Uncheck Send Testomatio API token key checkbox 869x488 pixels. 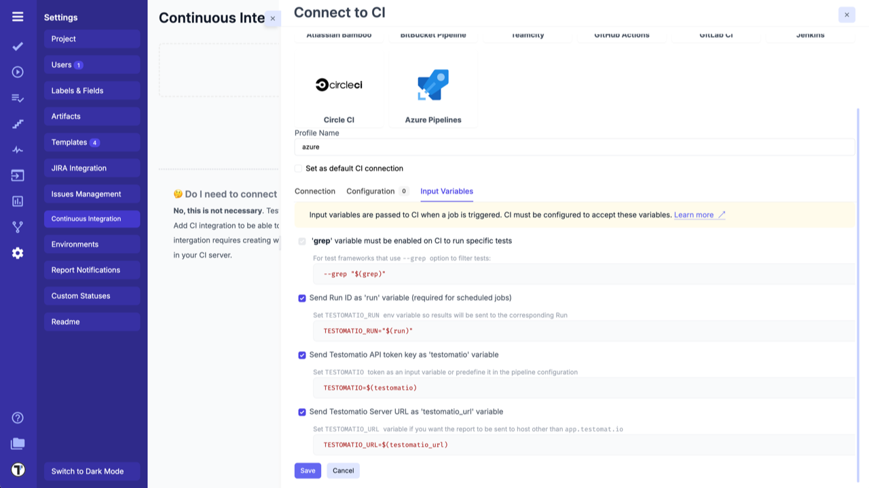click(302, 355)
